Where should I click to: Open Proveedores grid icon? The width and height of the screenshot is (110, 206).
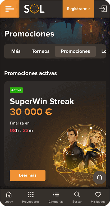point(31,195)
